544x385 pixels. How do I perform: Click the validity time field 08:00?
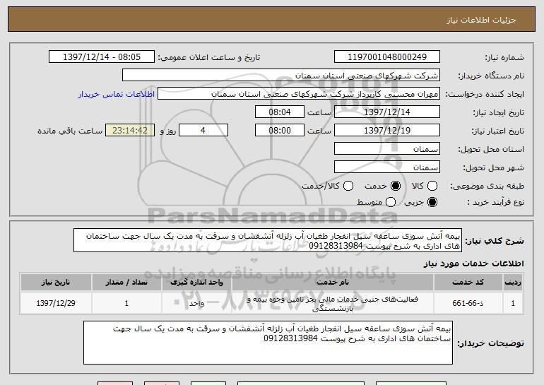pyautogui.click(x=280, y=131)
